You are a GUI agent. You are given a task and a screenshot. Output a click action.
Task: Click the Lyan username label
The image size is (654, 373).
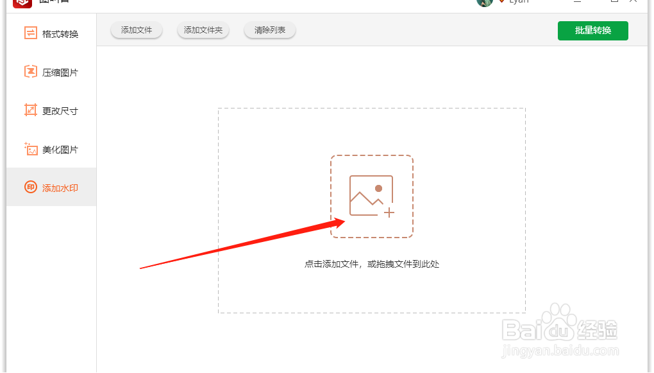[x=519, y=2]
